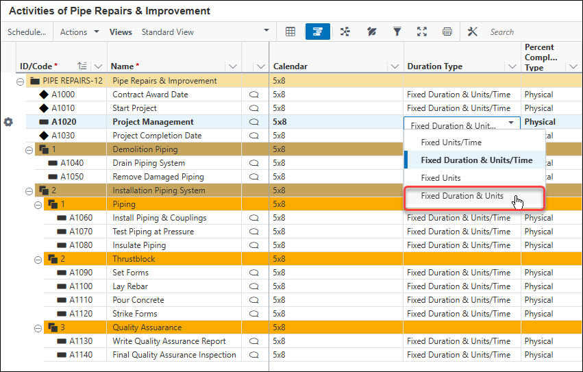Click the full screen expand icon
Screen dimensions: 583x372
tap(422, 32)
